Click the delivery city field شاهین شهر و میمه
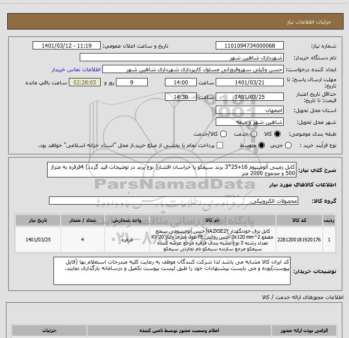This screenshot has height=338, width=349. (249, 122)
